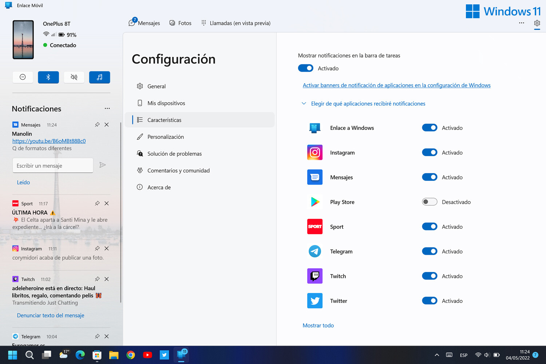Image resolution: width=546 pixels, height=364 pixels.
Task: Dismiss the Instagram notification
Action: point(107,249)
